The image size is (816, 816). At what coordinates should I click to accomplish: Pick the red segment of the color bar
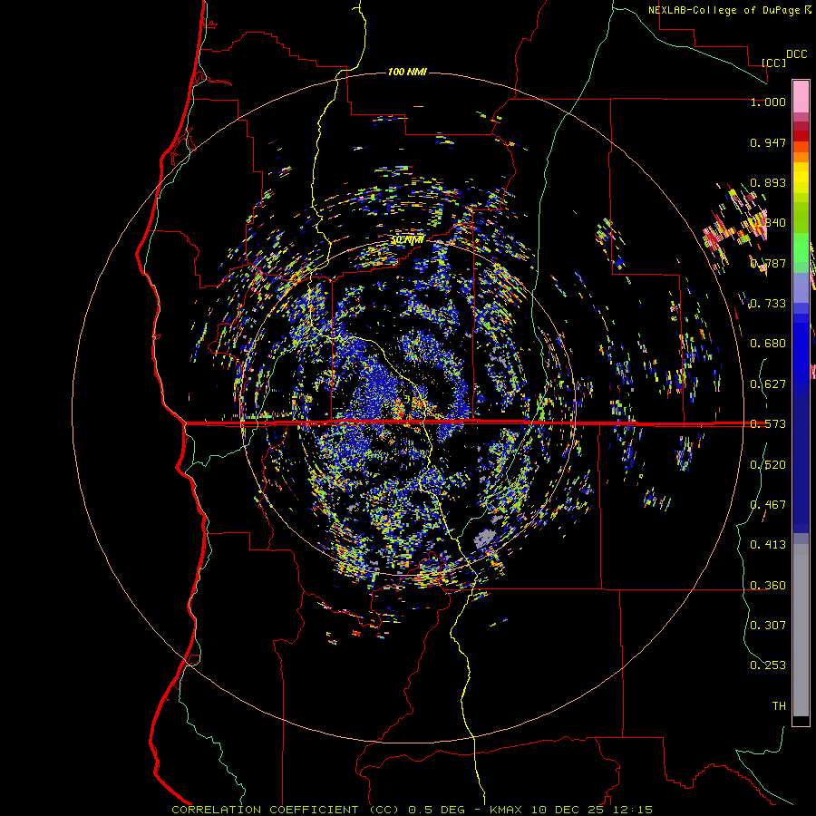(x=801, y=135)
